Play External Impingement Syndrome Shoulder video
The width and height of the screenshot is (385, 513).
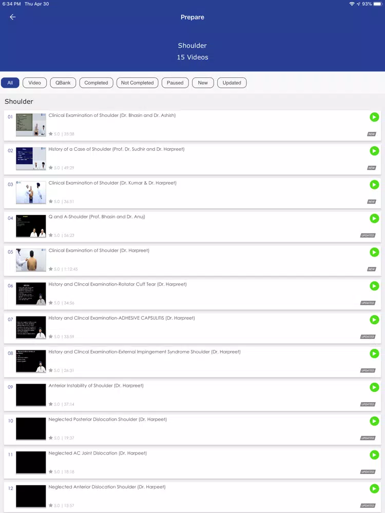pos(374,353)
